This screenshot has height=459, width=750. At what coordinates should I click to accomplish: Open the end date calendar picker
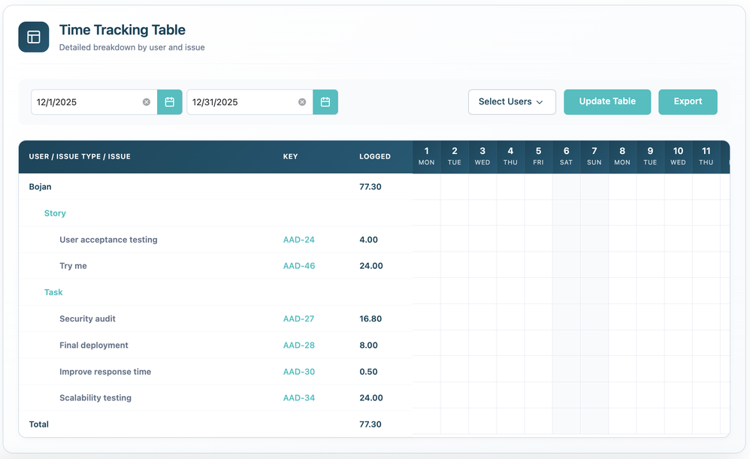(325, 102)
